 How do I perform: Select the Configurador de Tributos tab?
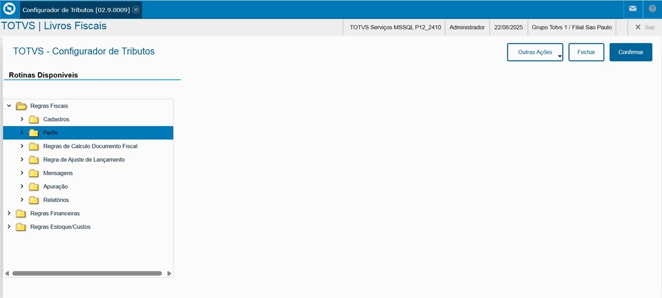click(x=76, y=10)
